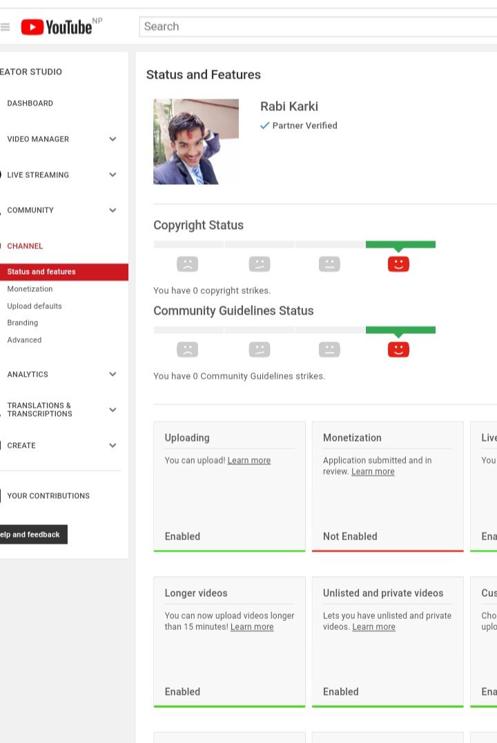Viewport: 497px width, 743px height.
Task: Click 'Not Enabled' status in Monetization card
Action: 350,537
